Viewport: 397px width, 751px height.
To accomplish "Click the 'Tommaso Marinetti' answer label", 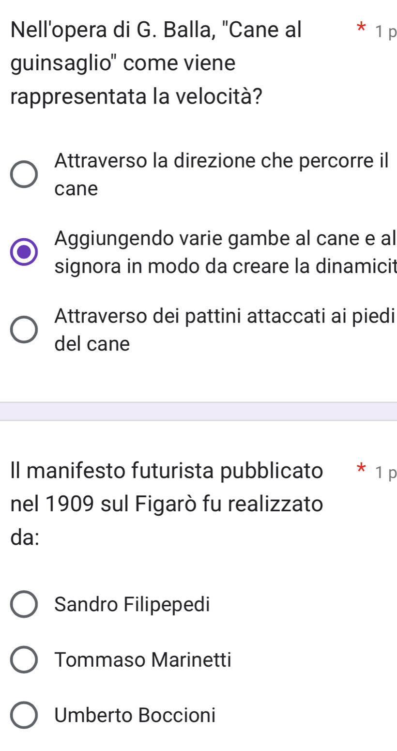I will (143, 659).
